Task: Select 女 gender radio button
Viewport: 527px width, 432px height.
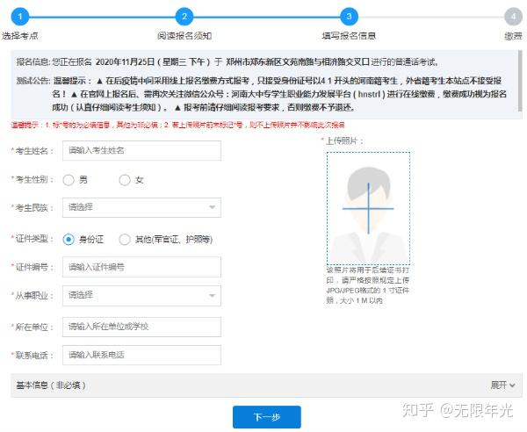Action: click(125, 180)
